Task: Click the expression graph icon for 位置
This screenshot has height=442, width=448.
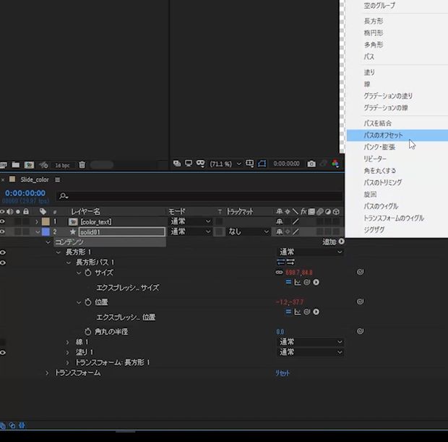Action: [298, 311]
